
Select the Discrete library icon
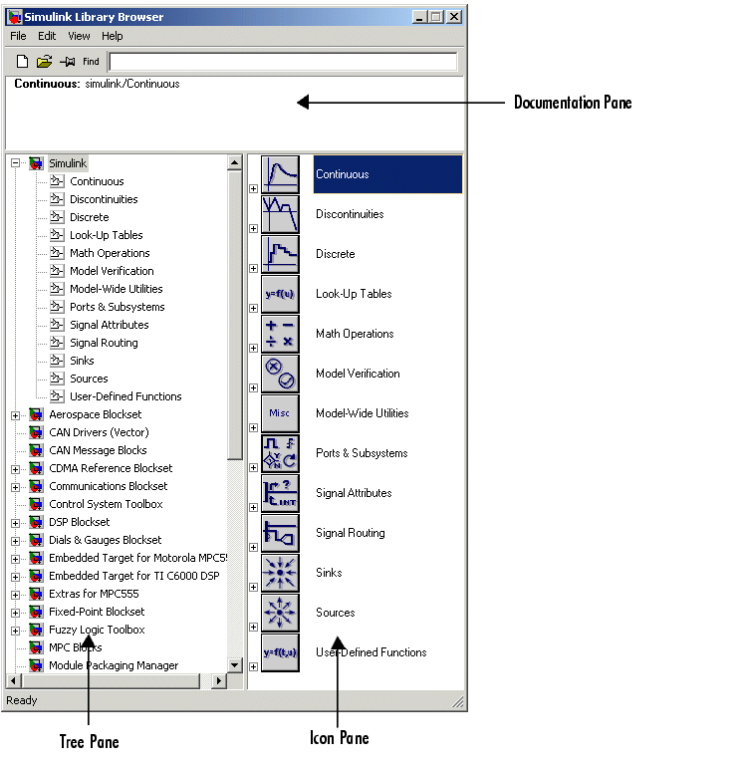280,254
